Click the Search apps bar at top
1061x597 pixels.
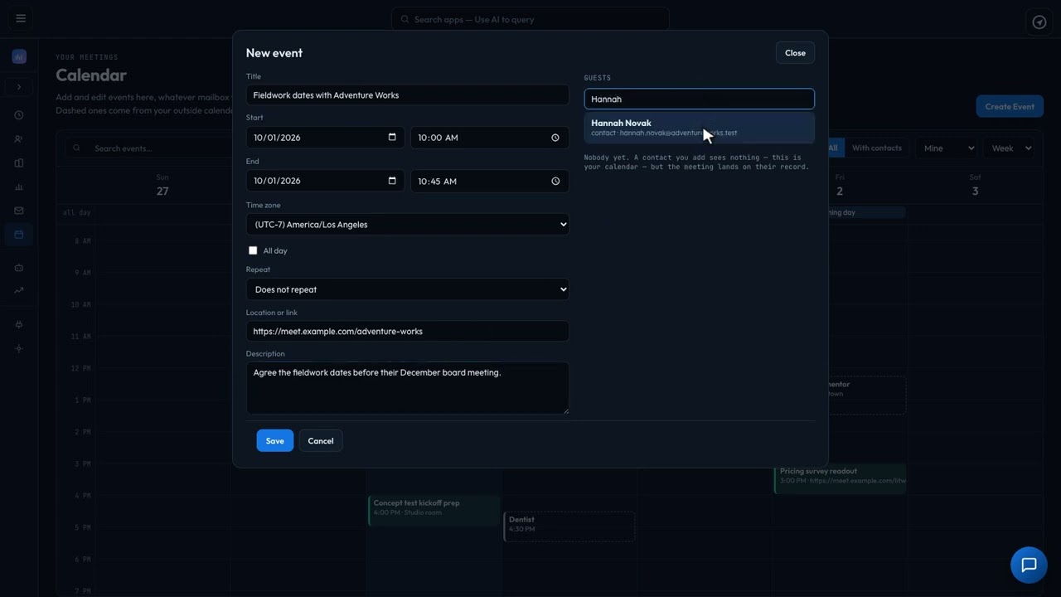[530, 19]
